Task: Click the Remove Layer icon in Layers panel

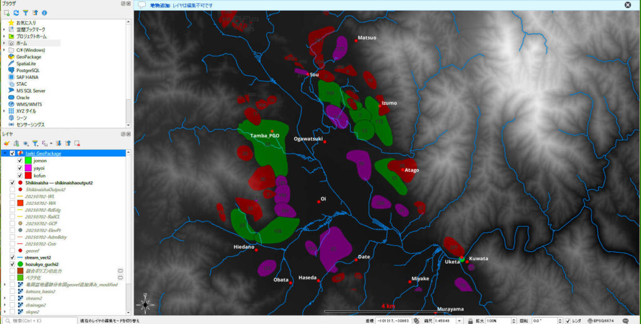Action: point(77,144)
